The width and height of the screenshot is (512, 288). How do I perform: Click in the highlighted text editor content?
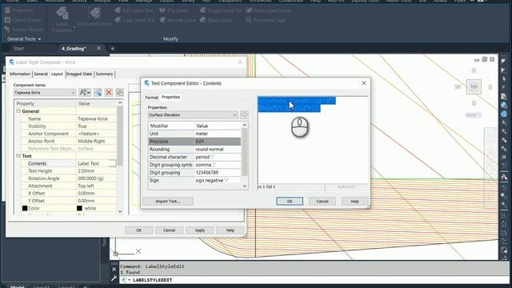click(x=297, y=105)
